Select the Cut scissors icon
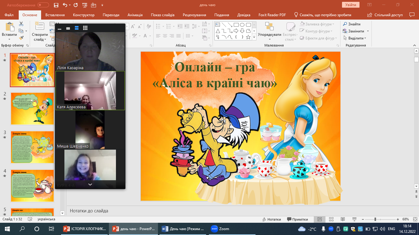Screen dimensions: 419x235 click(x=21, y=24)
